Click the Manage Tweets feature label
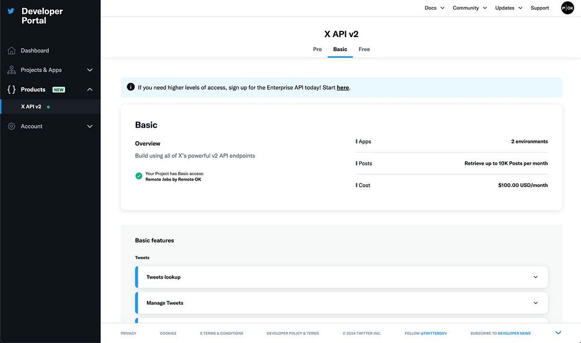The width and height of the screenshot is (581, 343). point(165,303)
